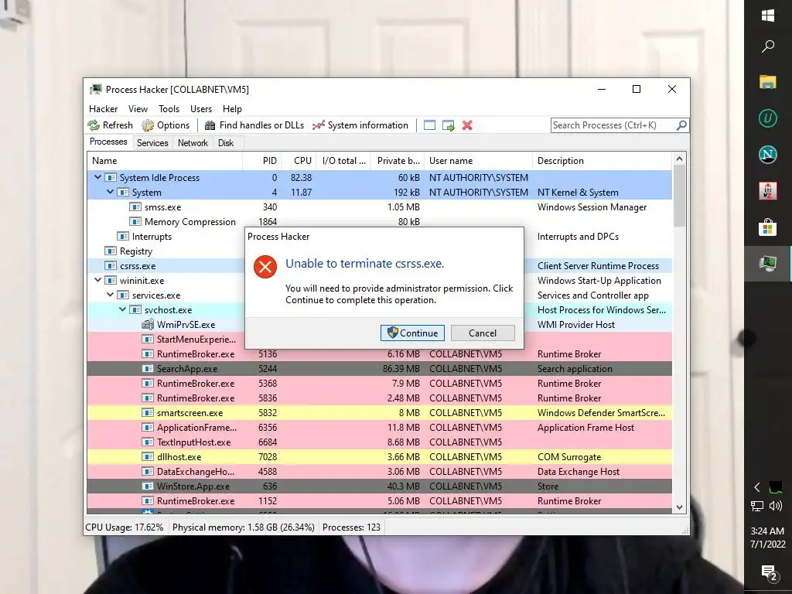Select the dllhost.exe row
The height and width of the screenshot is (594, 792).
pyautogui.click(x=379, y=456)
